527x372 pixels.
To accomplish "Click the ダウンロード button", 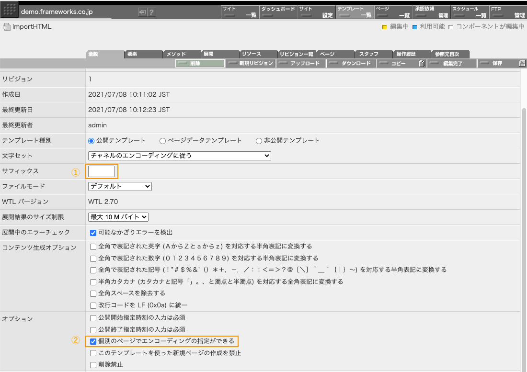I will pyautogui.click(x=351, y=63).
